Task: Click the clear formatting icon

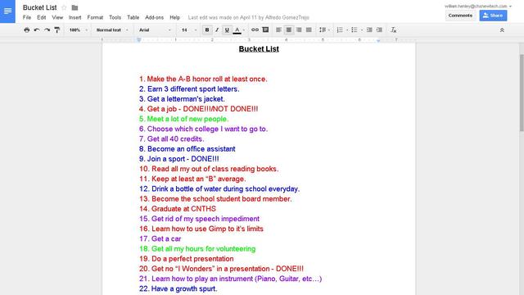Action: [x=394, y=30]
